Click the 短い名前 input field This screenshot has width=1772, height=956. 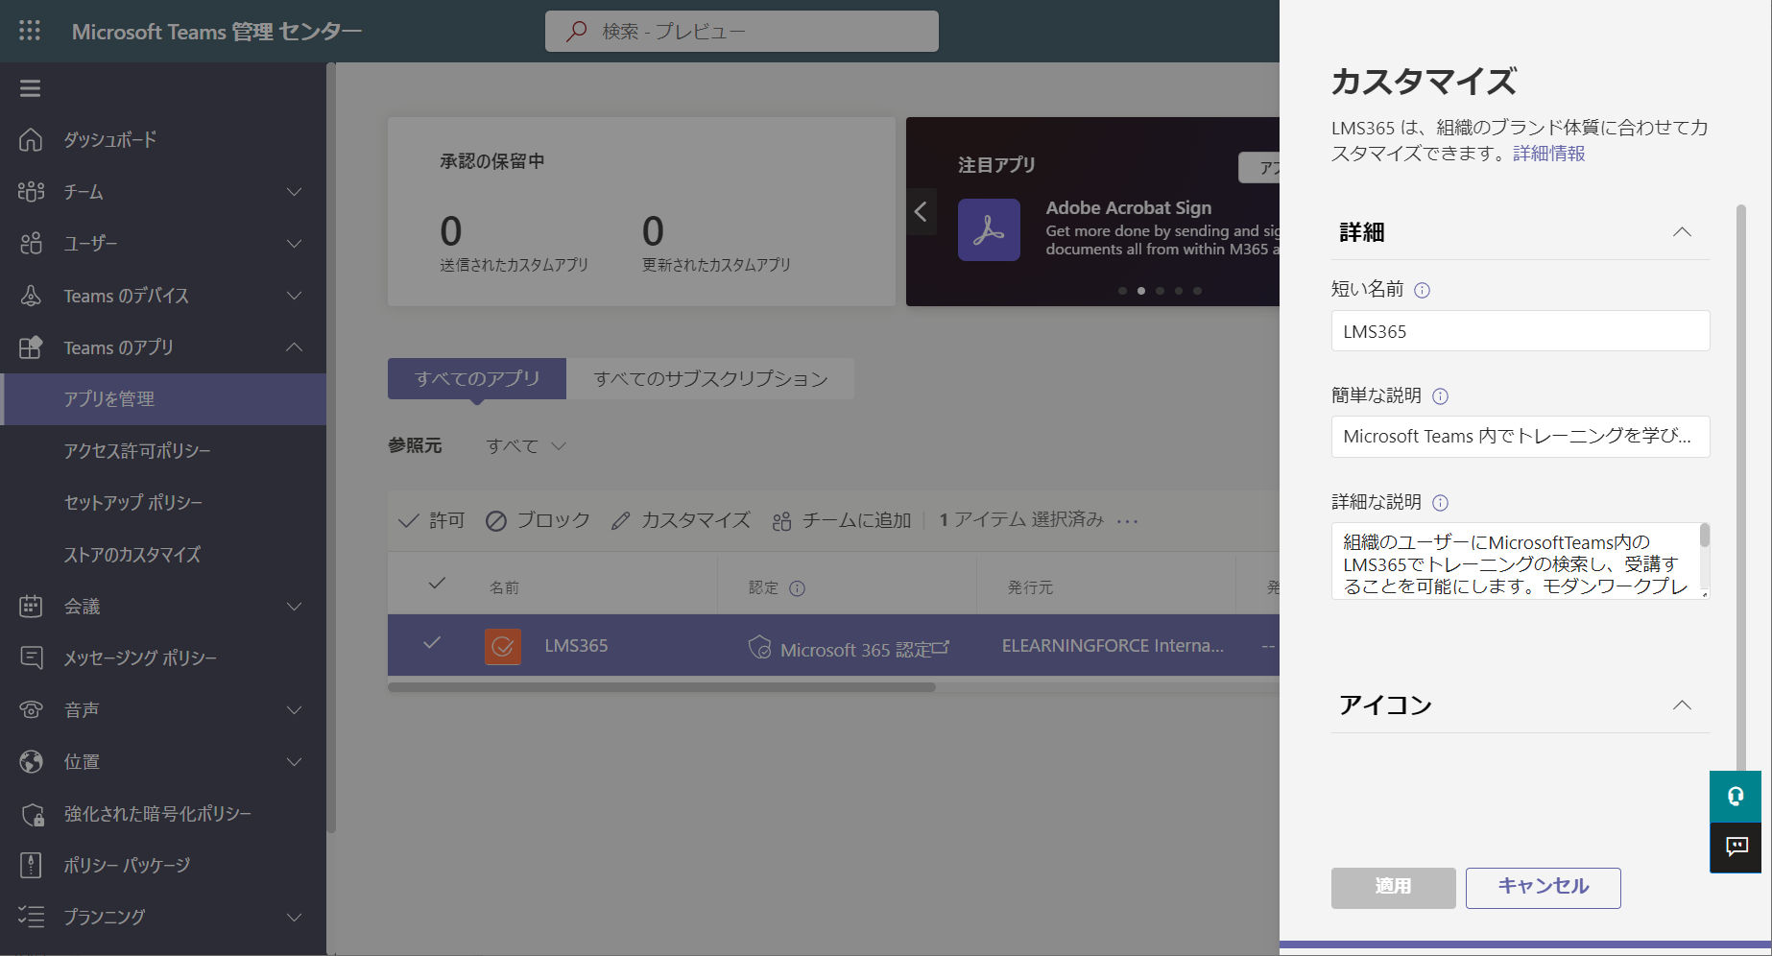point(1521,331)
